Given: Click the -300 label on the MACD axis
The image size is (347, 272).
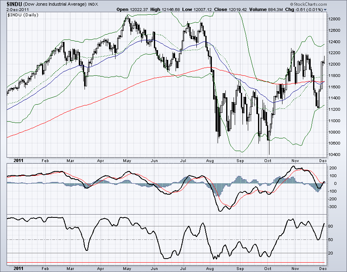Looking at the screenshot, I should [x=332, y=207].
